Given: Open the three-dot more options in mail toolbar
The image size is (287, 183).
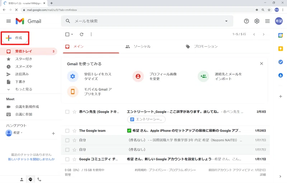Looking at the screenshot, I should [x=91, y=34].
